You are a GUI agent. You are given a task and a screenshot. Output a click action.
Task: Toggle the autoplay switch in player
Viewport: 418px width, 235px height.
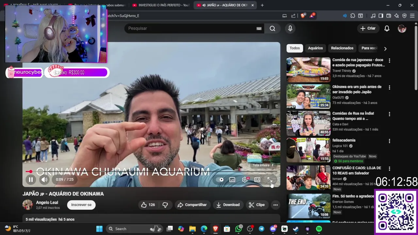point(220,180)
